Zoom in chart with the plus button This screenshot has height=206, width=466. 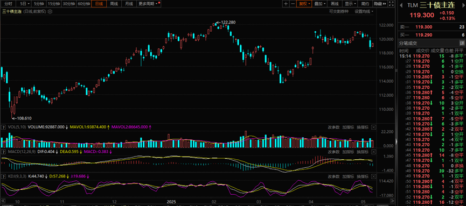[286, 4]
